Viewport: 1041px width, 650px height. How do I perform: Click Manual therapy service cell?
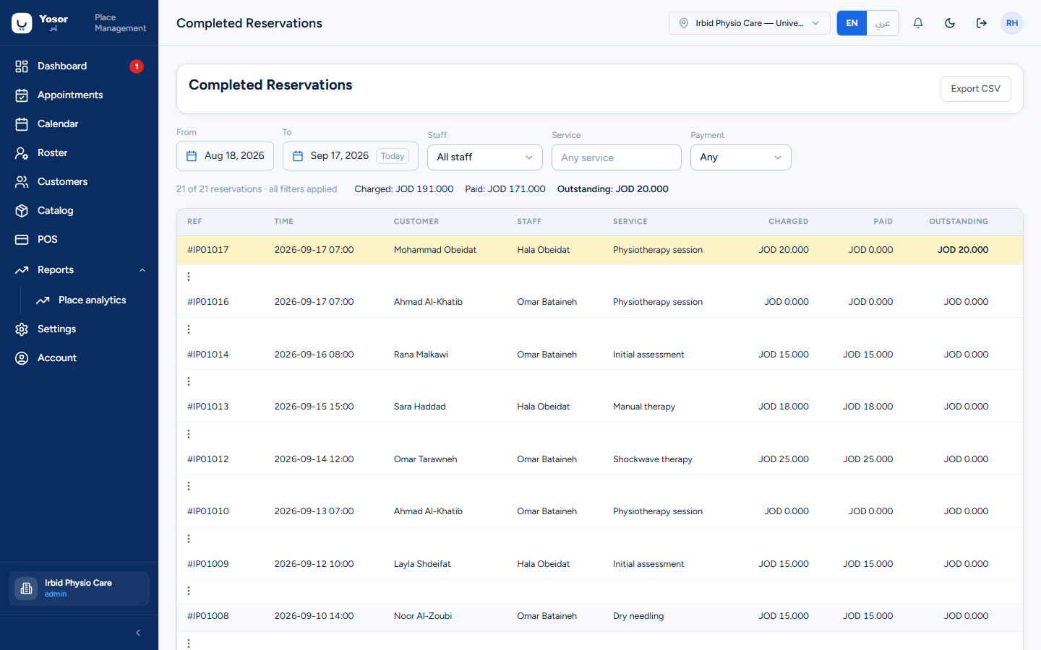(x=644, y=407)
